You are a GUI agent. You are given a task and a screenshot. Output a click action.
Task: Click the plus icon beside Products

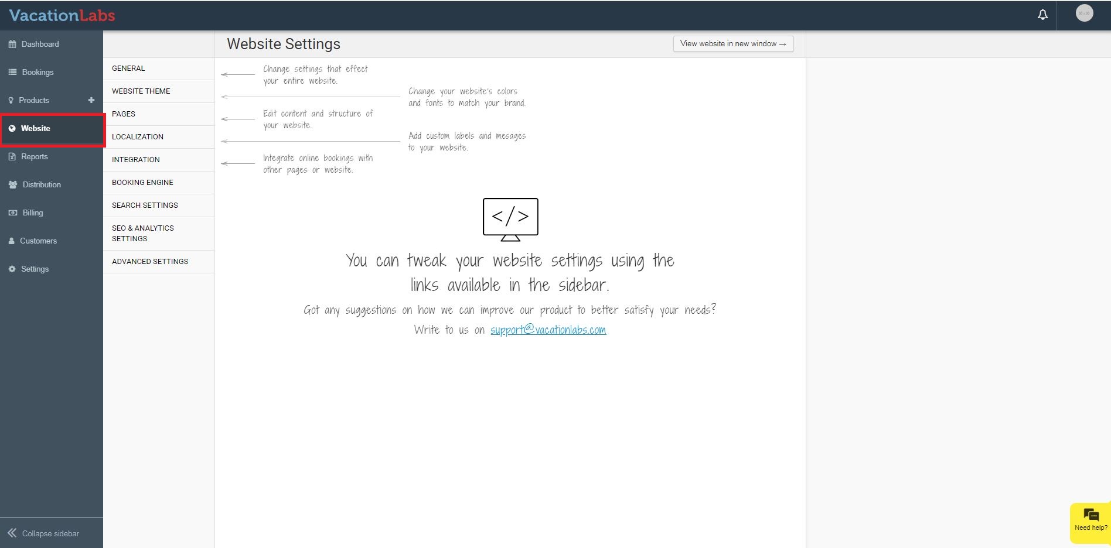pos(91,100)
